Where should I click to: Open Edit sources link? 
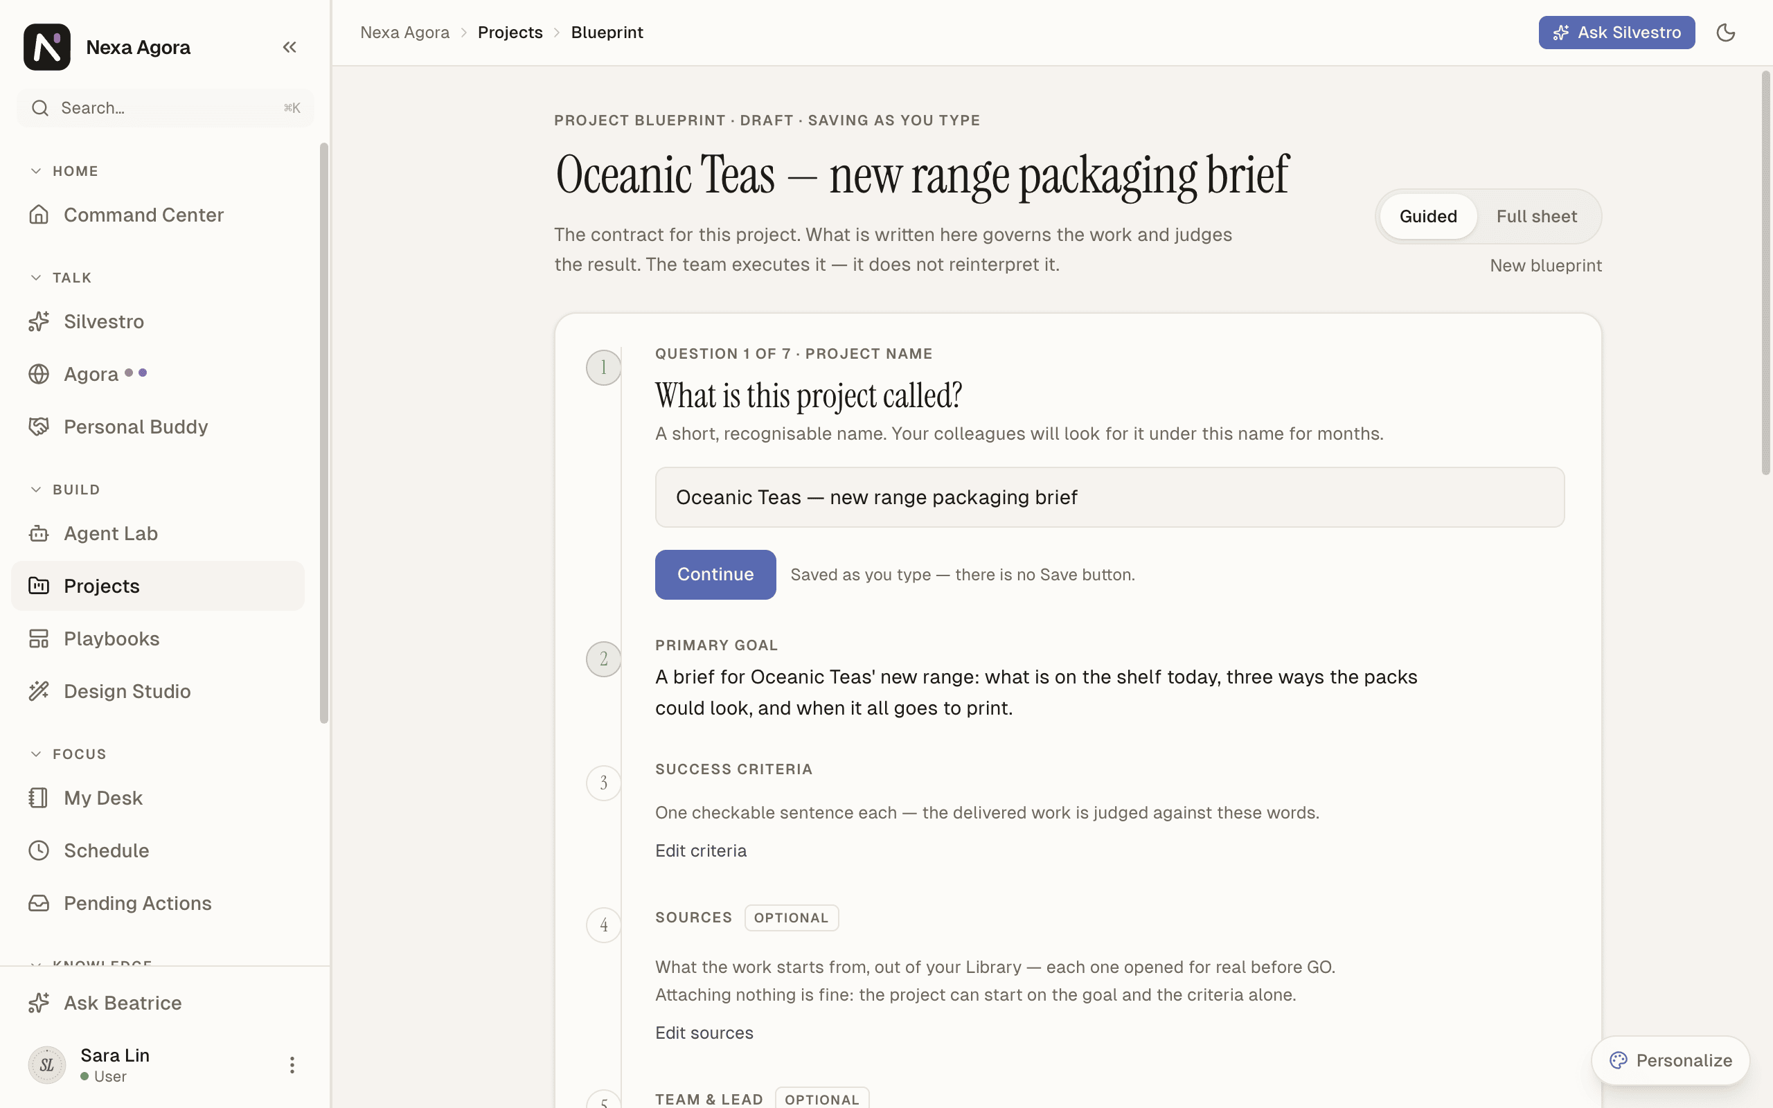pos(704,1033)
